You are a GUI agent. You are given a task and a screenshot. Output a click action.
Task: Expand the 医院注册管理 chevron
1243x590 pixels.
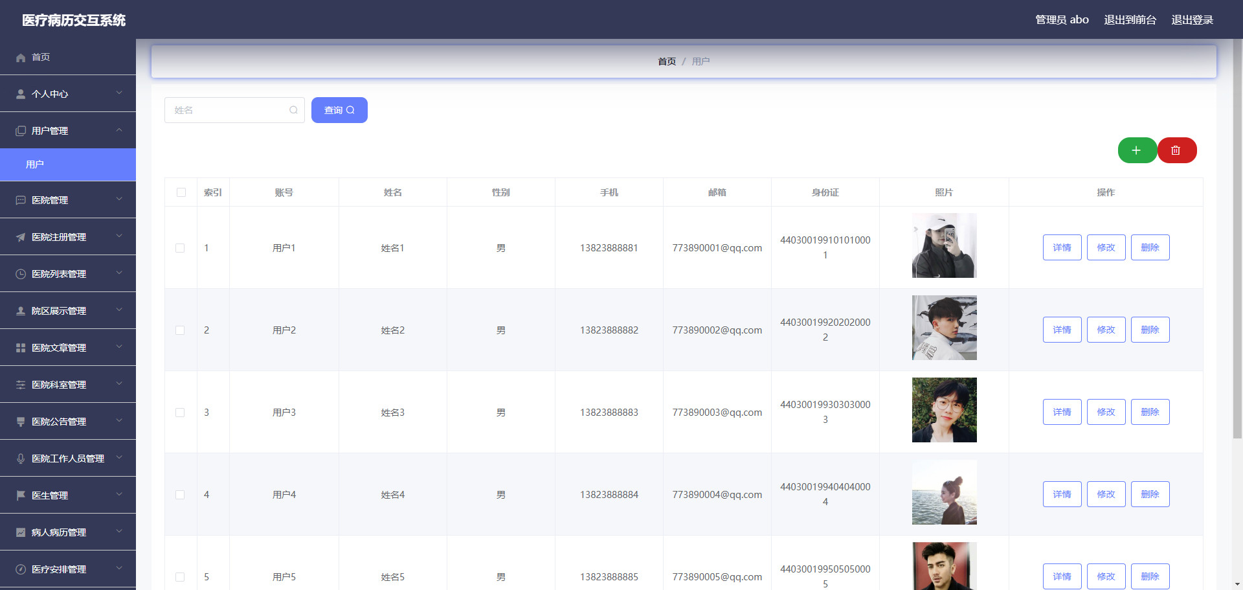pos(119,236)
